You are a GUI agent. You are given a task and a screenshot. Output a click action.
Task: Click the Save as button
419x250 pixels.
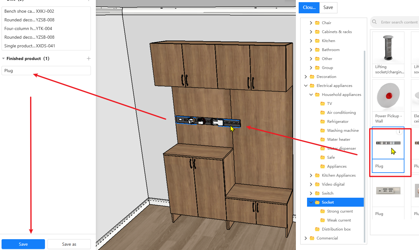click(x=69, y=244)
